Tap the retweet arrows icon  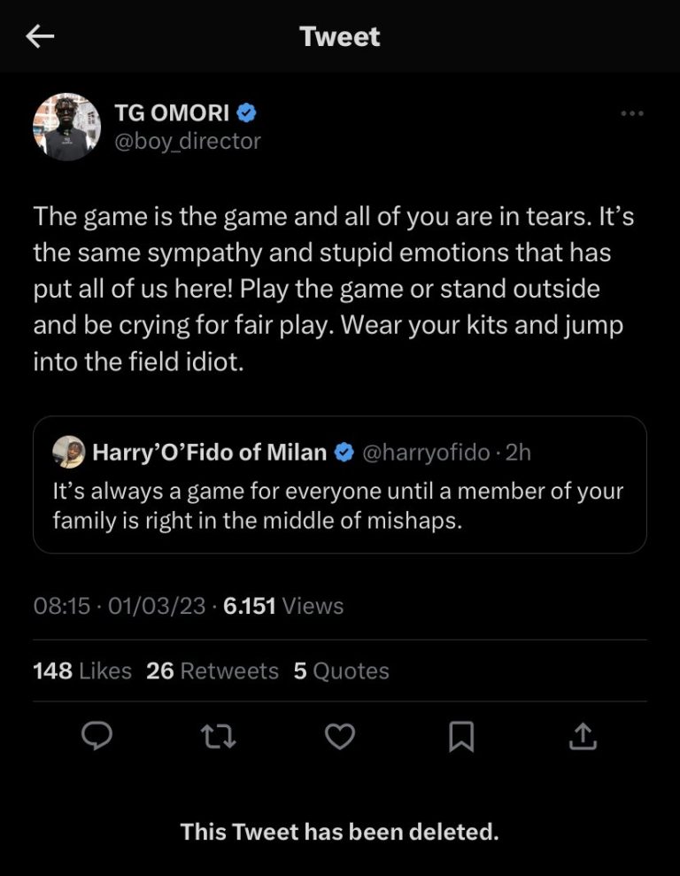[x=218, y=736]
